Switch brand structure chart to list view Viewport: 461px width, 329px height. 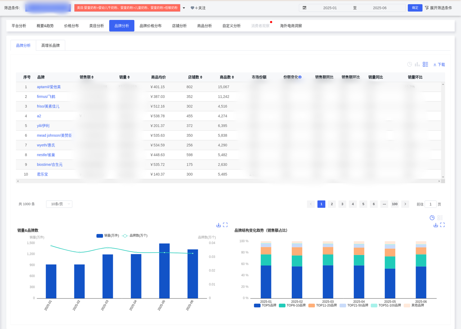pyautogui.click(x=440, y=218)
